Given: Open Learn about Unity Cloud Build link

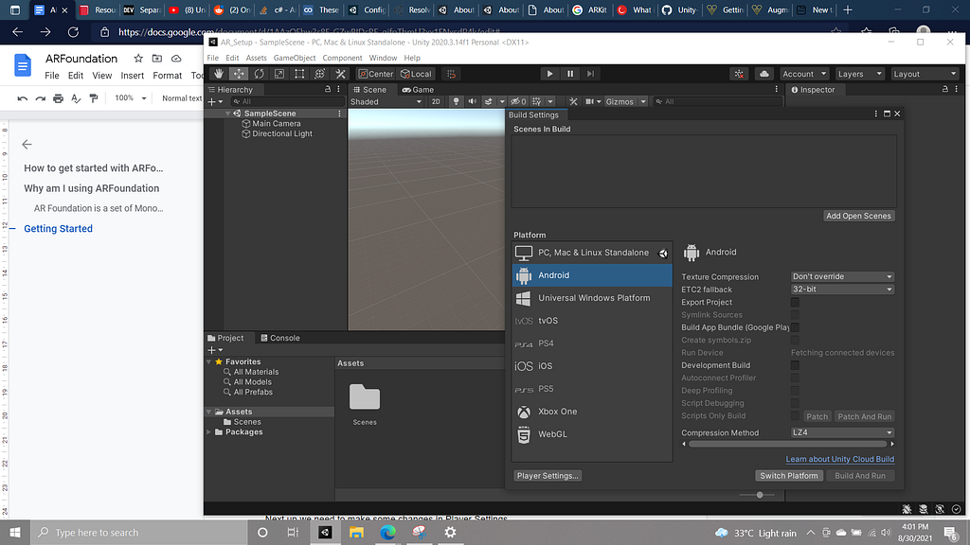Looking at the screenshot, I should pyautogui.click(x=839, y=459).
